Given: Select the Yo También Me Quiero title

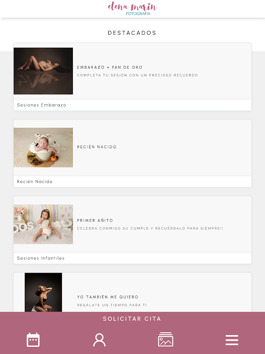Looking at the screenshot, I should click(x=108, y=297).
